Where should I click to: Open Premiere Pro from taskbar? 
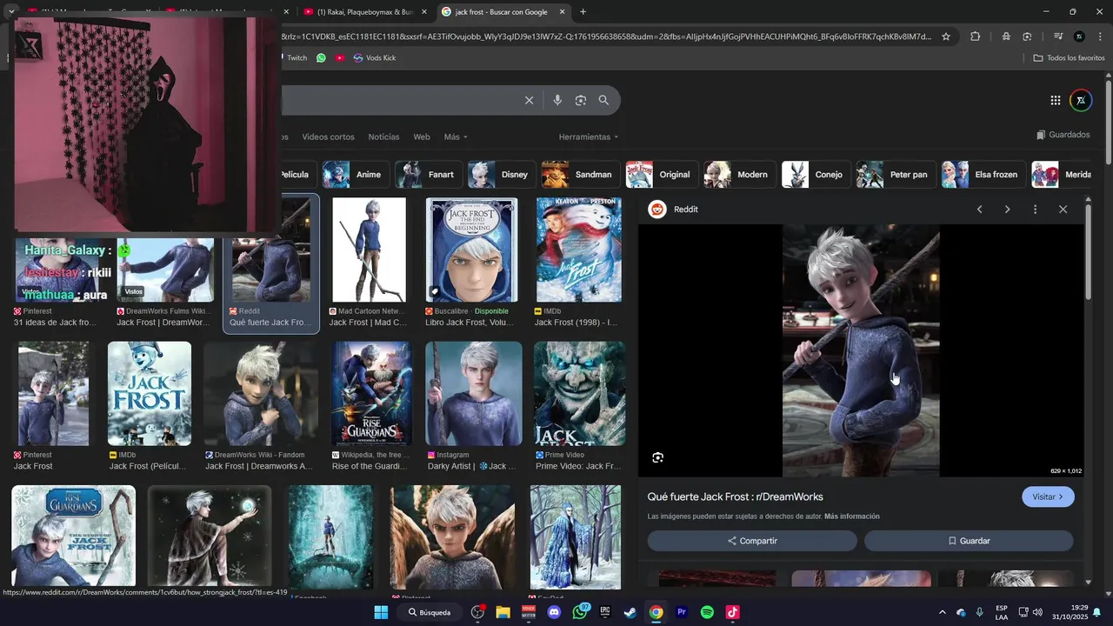pyautogui.click(x=682, y=612)
